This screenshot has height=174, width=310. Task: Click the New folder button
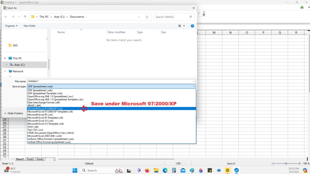[x=30, y=26]
